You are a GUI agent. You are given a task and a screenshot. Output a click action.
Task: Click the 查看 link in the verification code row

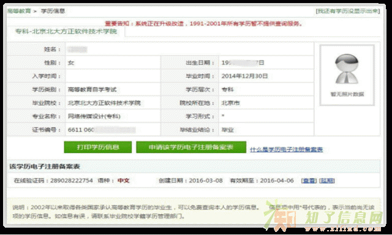[x=309, y=181]
